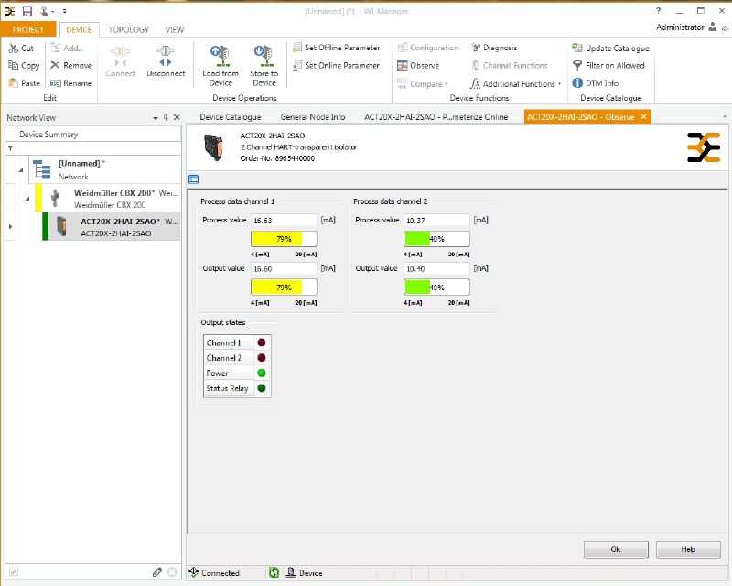Screen dimensions: 732x586
Task: Collapse the Weidmüller CBX 200 node
Action: point(27,199)
